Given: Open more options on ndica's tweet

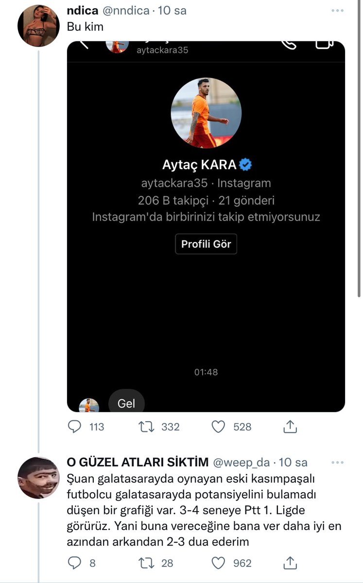Looking at the screenshot, I should click(336, 11).
